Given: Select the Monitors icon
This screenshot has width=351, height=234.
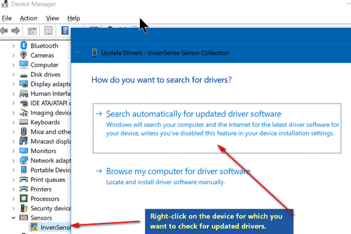Looking at the screenshot, I should 24,150.
